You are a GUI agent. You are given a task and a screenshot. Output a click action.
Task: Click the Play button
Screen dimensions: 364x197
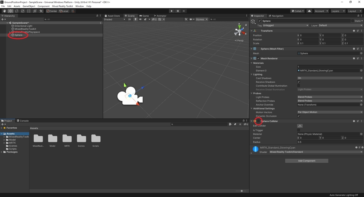coord(172,11)
